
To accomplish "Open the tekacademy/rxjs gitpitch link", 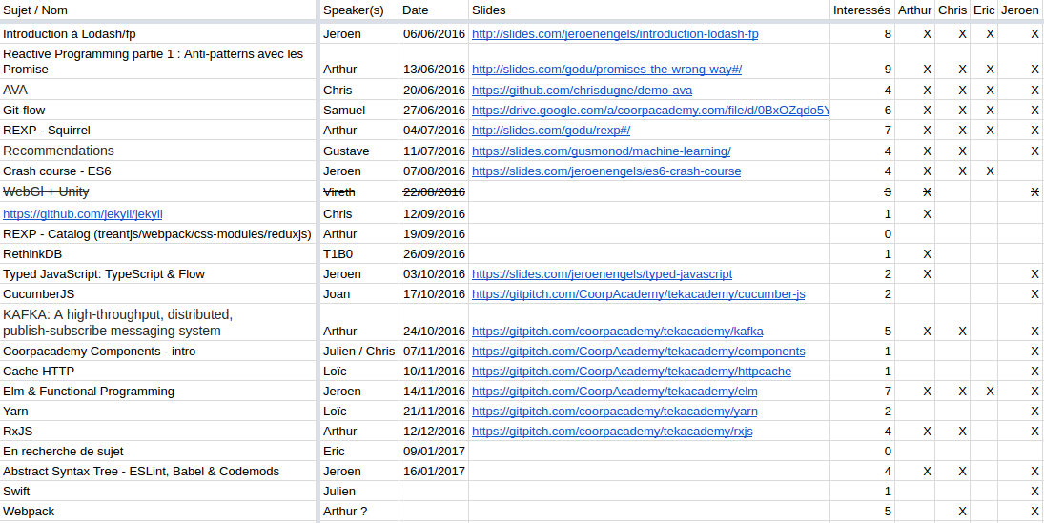I will coord(612,432).
